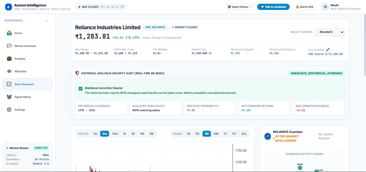Click the user avatar M
The image size is (366, 172).
coord(325,7)
